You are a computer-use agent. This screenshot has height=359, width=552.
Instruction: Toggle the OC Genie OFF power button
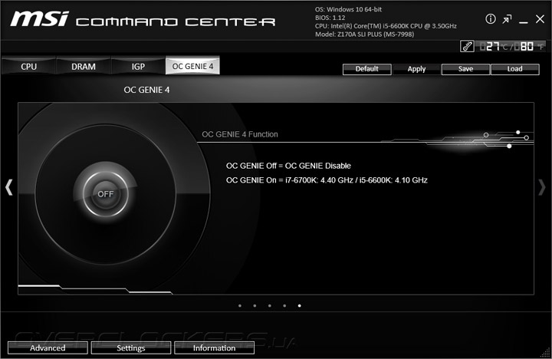click(106, 194)
